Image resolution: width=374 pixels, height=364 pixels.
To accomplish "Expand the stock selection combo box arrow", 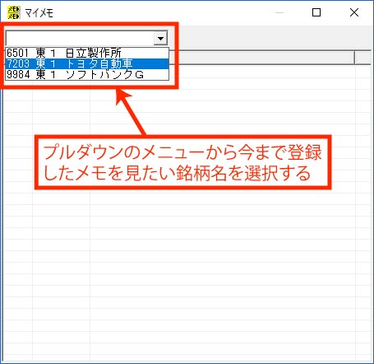I will coord(160,38).
